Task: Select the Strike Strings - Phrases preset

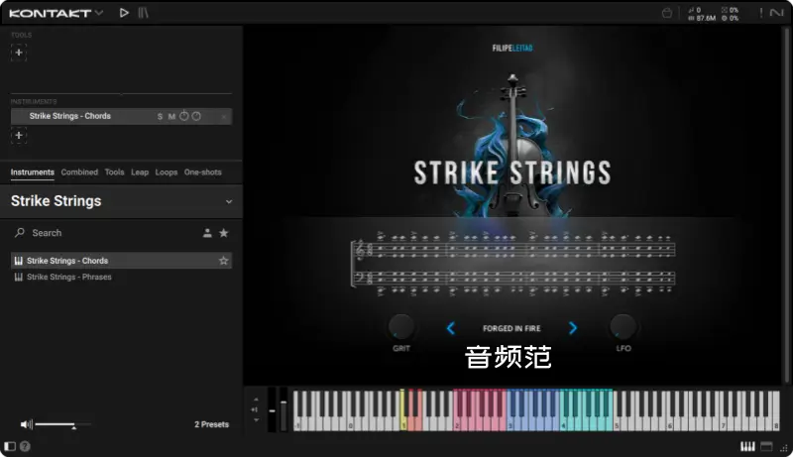Action: 121,277
